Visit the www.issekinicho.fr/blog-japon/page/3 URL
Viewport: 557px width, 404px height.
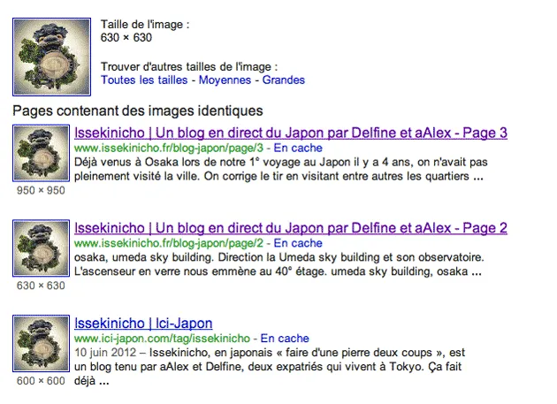tap(169, 149)
